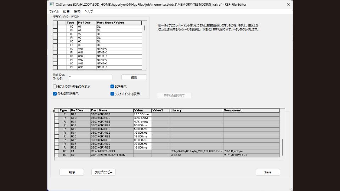Click the application icon in the title bar
Image resolution: width=340 pixels, height=191 pixels.
(x=52, y=5)
